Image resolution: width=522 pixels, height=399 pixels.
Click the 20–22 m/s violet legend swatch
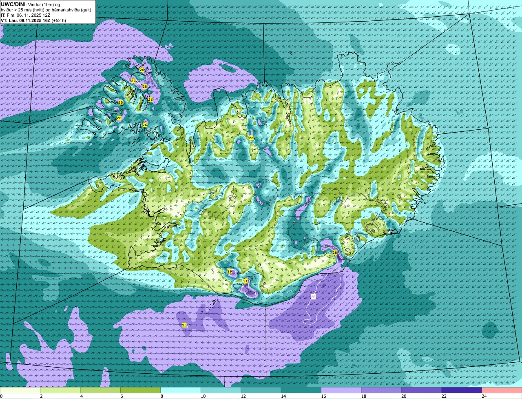click(x=422, y=390)
